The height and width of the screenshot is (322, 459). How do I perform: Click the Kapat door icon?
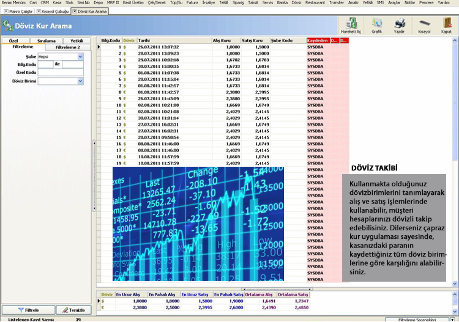(447, 26)
